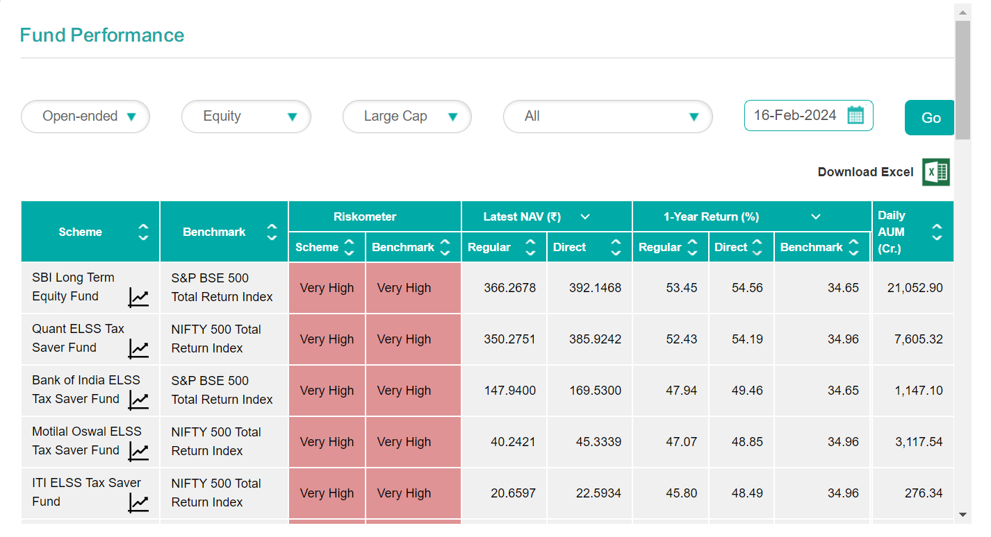Expand the 1-Year Return period chevron

(x=816, y=216)
